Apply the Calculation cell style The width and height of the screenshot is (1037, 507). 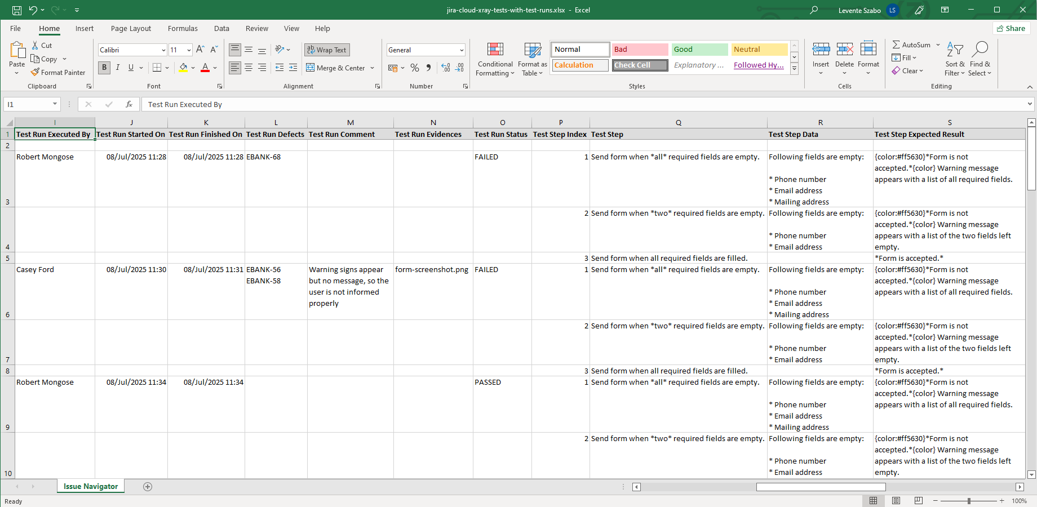tap(580, 65)
